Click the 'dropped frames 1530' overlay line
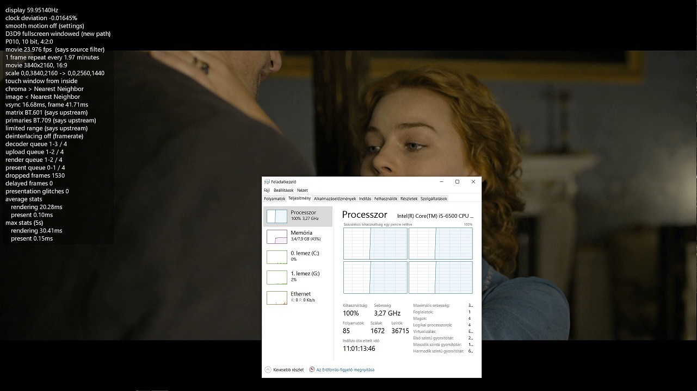This screenshot has width=697, height=391. tap(35, 175)
